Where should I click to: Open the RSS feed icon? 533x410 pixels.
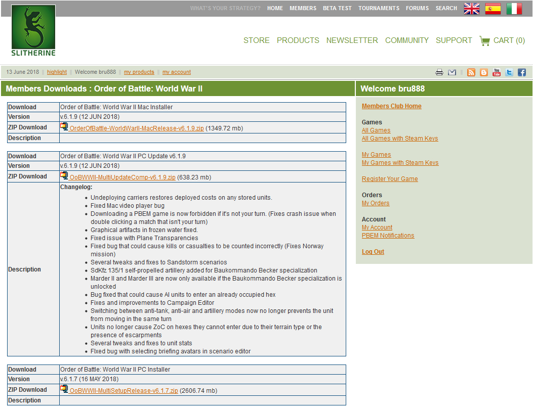471,72
